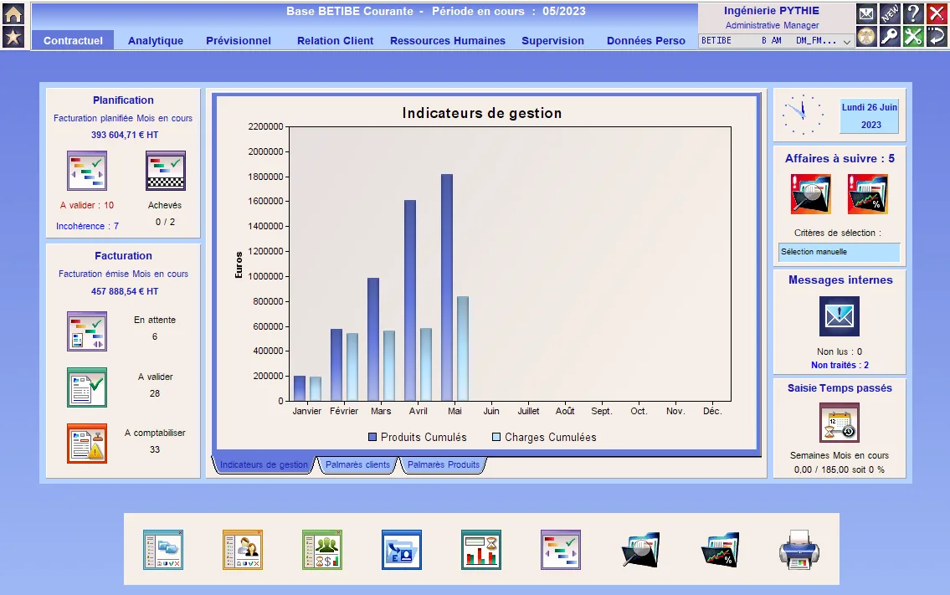Open the alert mail icon in top toolbar
The image size is (950, 595).
point(866,13)
